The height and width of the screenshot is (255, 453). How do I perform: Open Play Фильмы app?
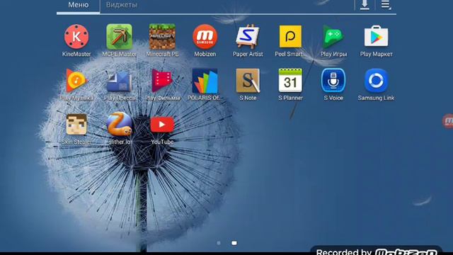pos(162,81)
